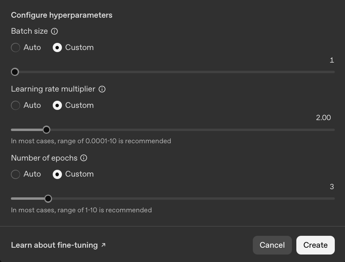345x262 pixels.
Task: Click the Learning rate multiplier slider handle
Action: coord(47,130)
